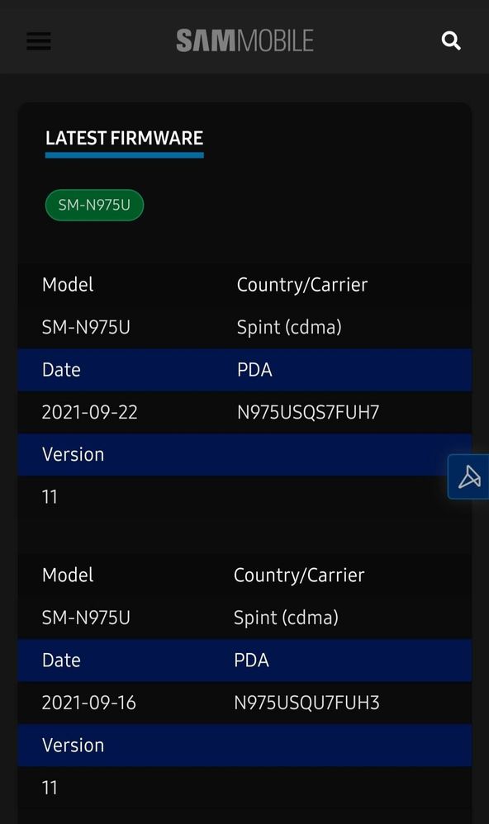Tap the floating paper-plane share icon
Image resolution: width=489 pixels, height=824 pixels.
click(468, 476)
